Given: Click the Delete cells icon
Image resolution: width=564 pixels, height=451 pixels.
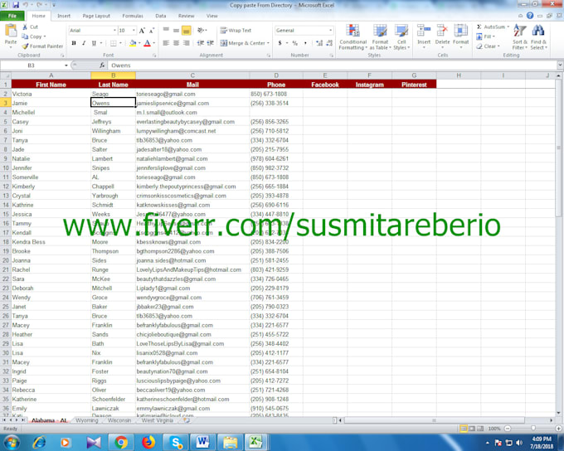Looking at the screenshot, I should [x=442, y=31].
